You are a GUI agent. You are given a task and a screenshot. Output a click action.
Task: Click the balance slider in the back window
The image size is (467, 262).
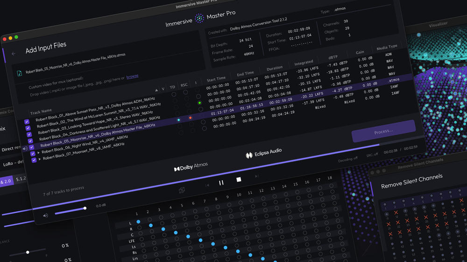click(28, 252)
